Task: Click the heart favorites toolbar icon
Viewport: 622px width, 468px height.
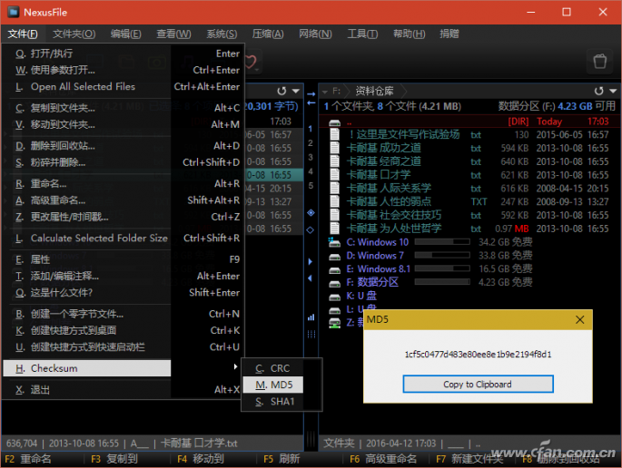Action: (252, 63)
